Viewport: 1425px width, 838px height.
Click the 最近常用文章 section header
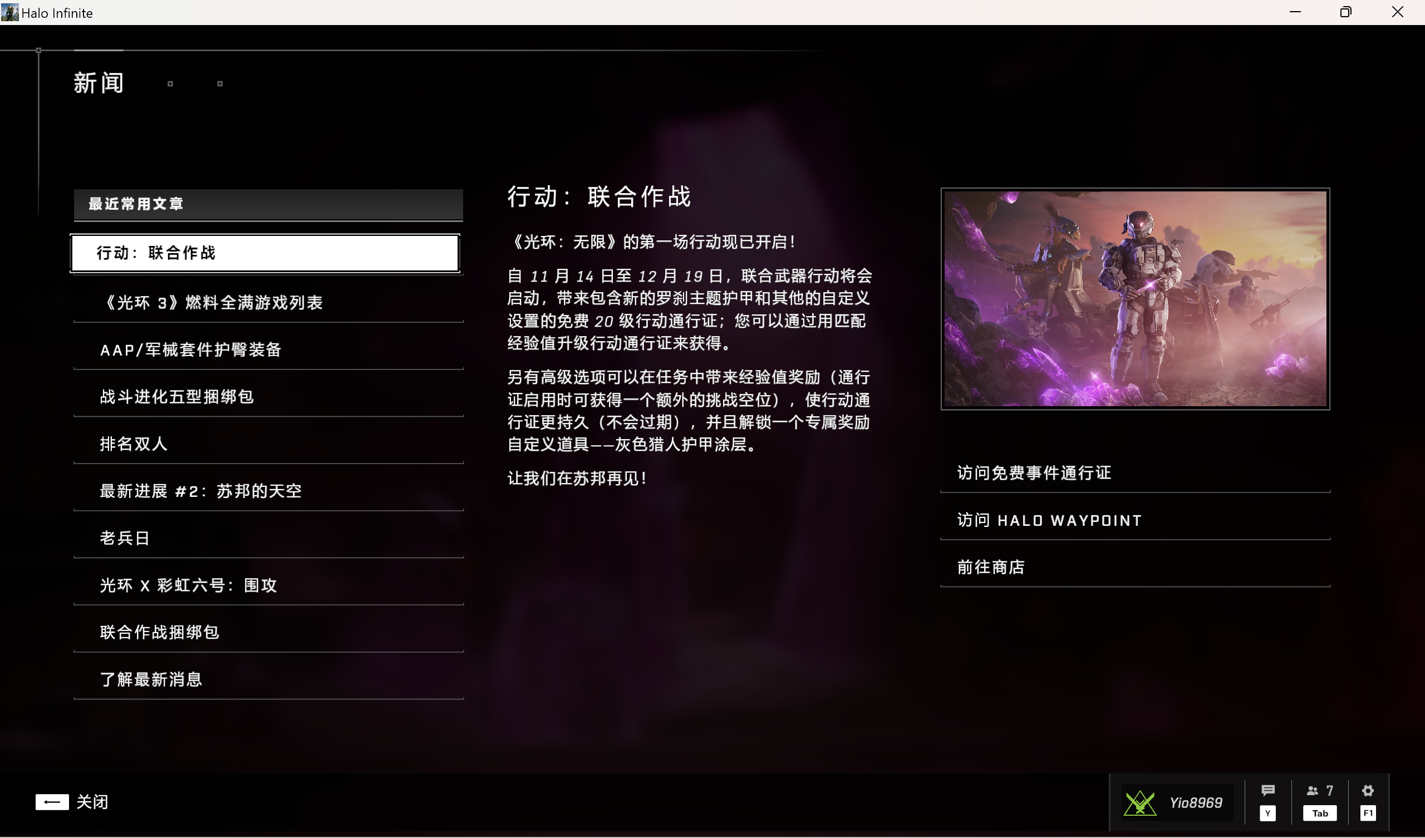(268, 204)
